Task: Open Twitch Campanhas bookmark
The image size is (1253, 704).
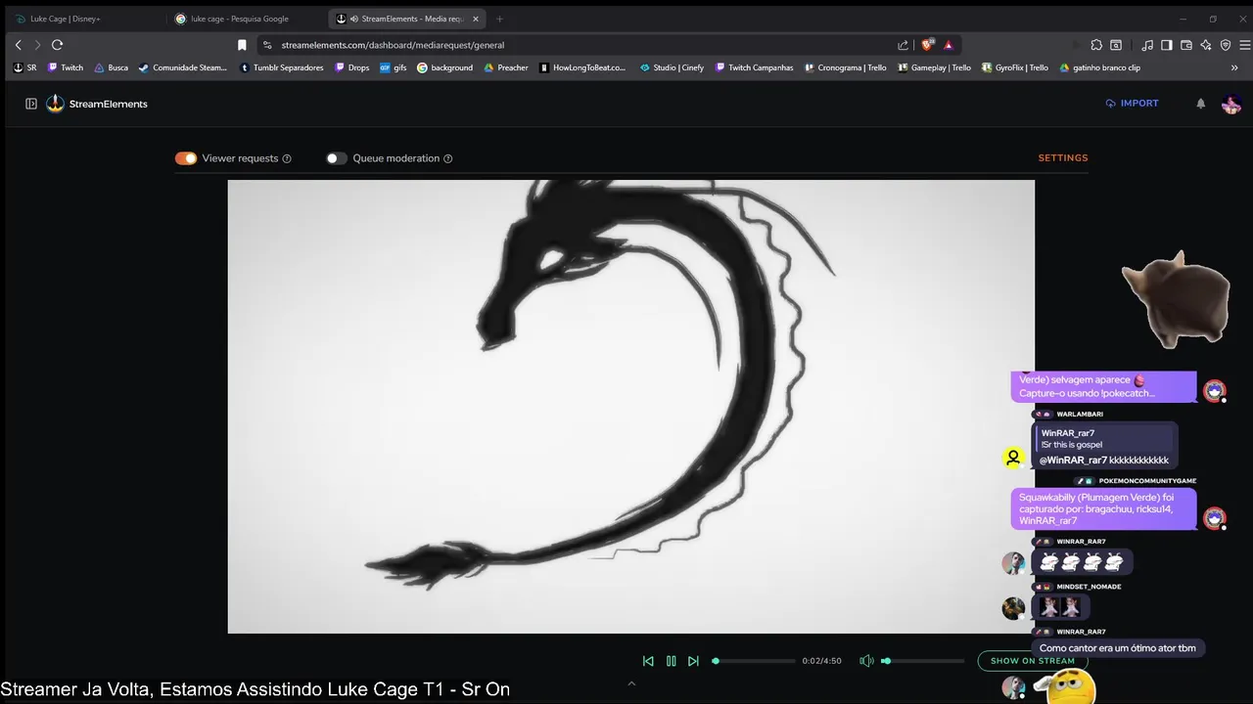Action: (755, 67)
